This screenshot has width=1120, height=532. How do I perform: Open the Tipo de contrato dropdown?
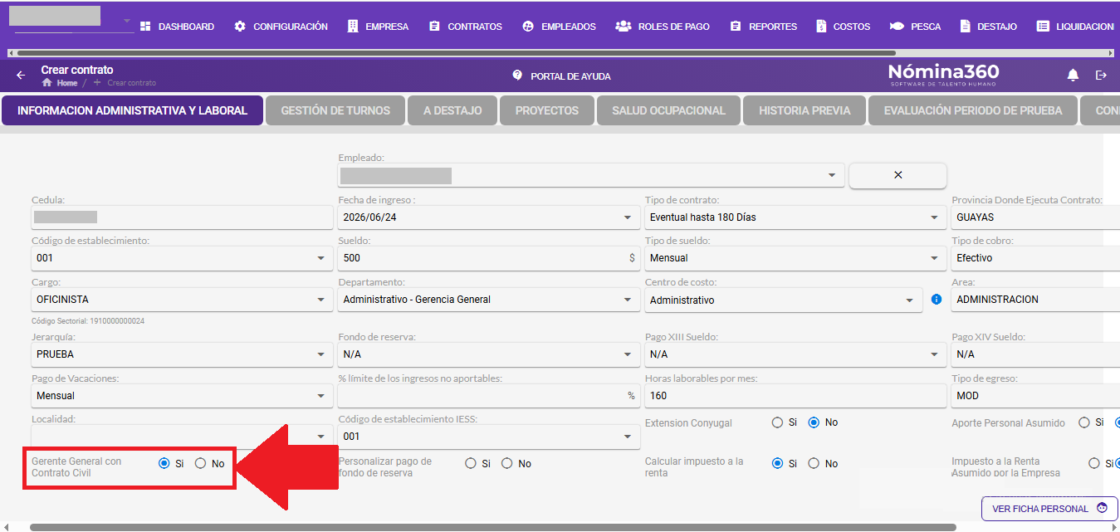(795, 217)
